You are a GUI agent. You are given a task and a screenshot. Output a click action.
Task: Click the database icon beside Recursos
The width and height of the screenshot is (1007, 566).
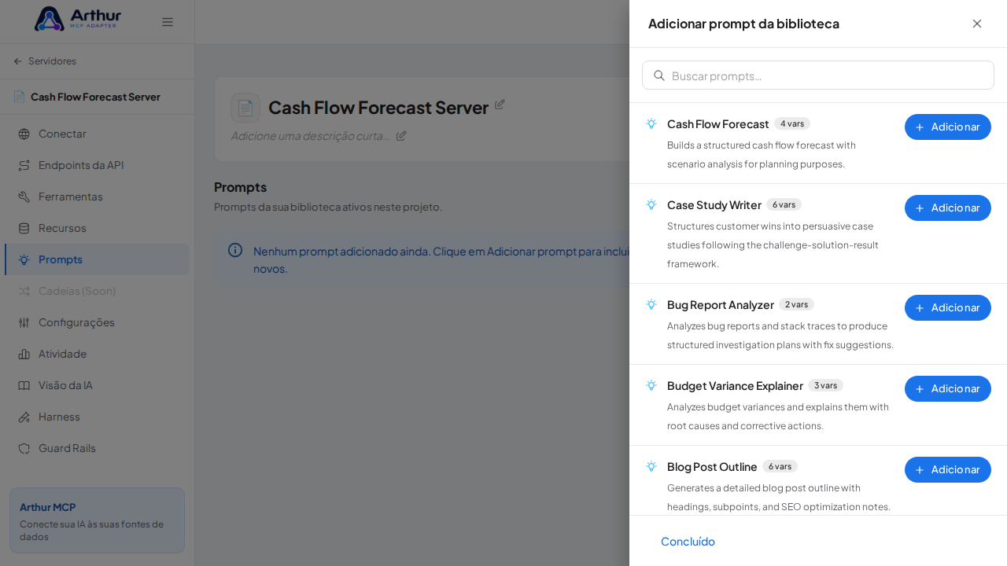24,228
